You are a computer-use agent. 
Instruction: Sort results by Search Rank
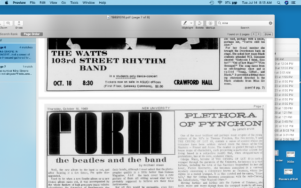click(x=8, y=34)
